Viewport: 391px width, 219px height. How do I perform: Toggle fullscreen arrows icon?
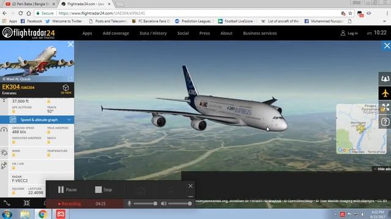point(385,108)
